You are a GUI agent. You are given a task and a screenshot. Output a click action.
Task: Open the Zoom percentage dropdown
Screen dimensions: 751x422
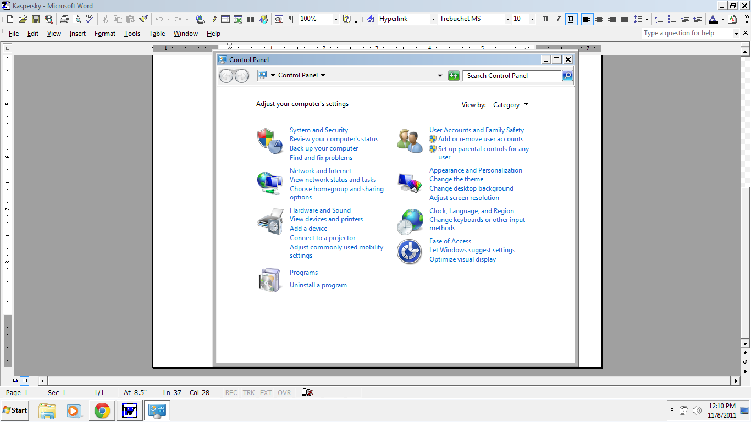pos(335,19)
